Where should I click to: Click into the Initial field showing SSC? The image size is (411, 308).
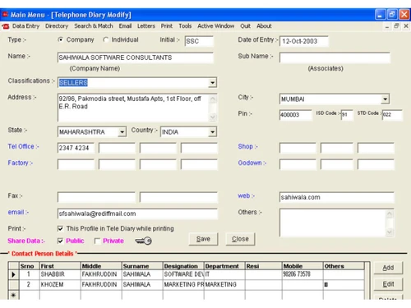tap(199, 41)
